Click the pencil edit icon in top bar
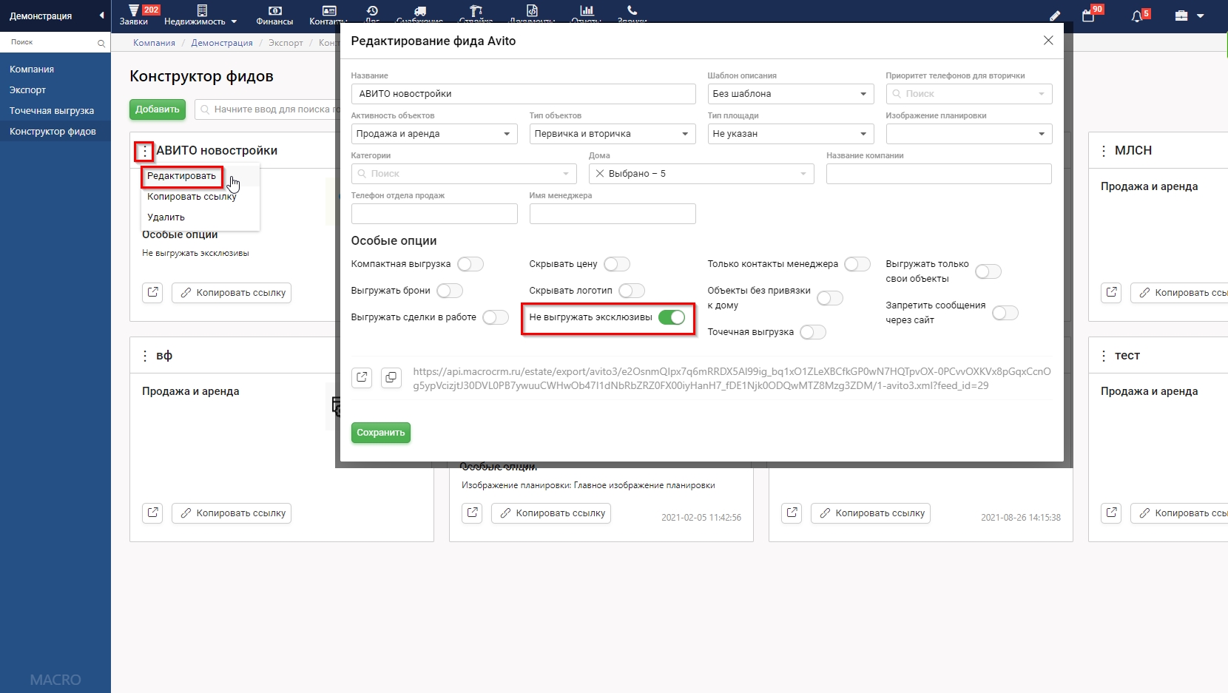The height and width of the screenshot is (693, 1228). pyautogui.click(x=1055, y=16)
